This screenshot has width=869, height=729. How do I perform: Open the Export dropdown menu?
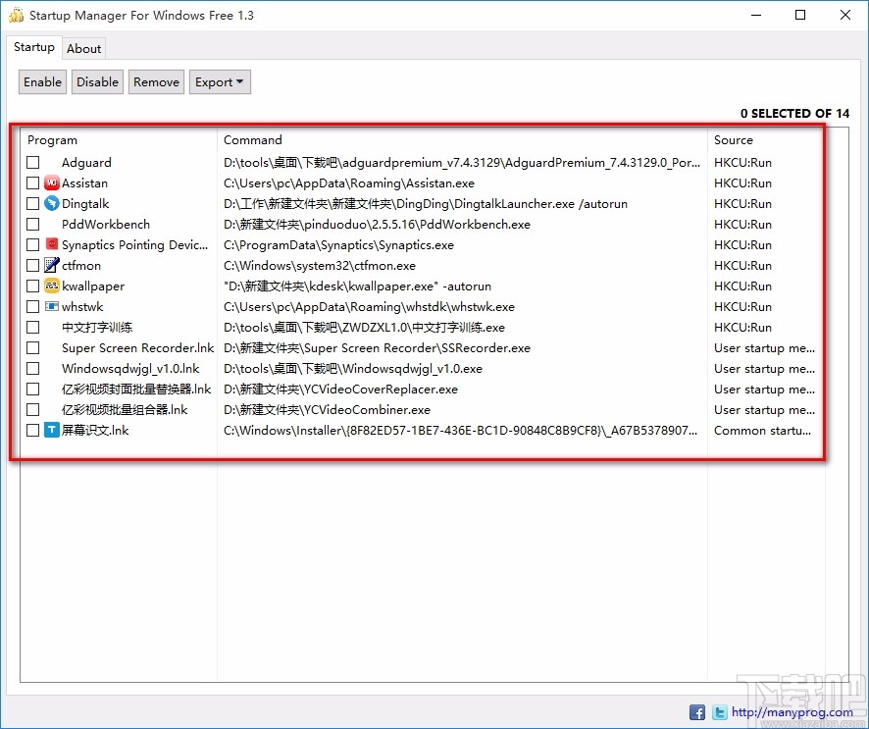click(220, 81)
